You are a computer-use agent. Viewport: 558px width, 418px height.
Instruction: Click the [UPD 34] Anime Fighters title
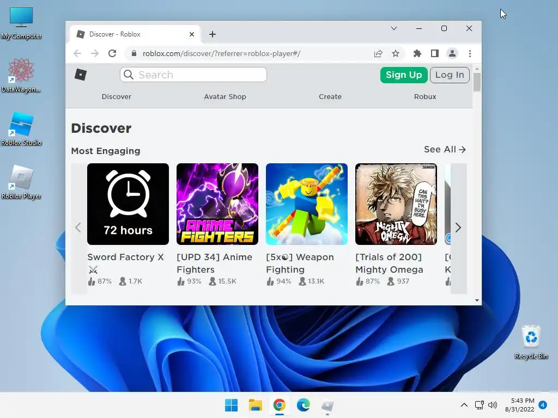pos(214,263)
